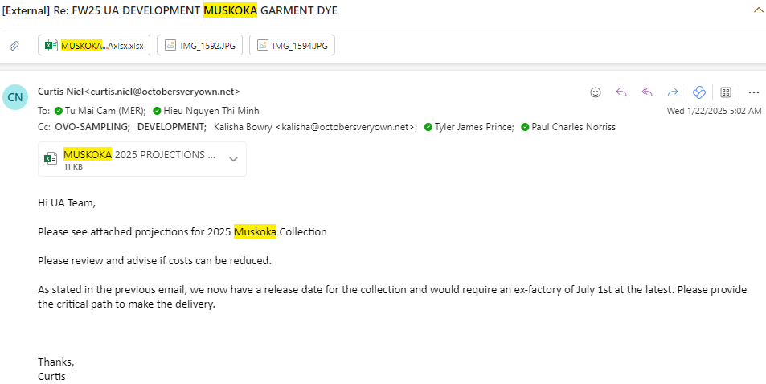Screen dimensions: 766x384
Task: Click the paperclip attachments icon
Action: pos(14,46)
